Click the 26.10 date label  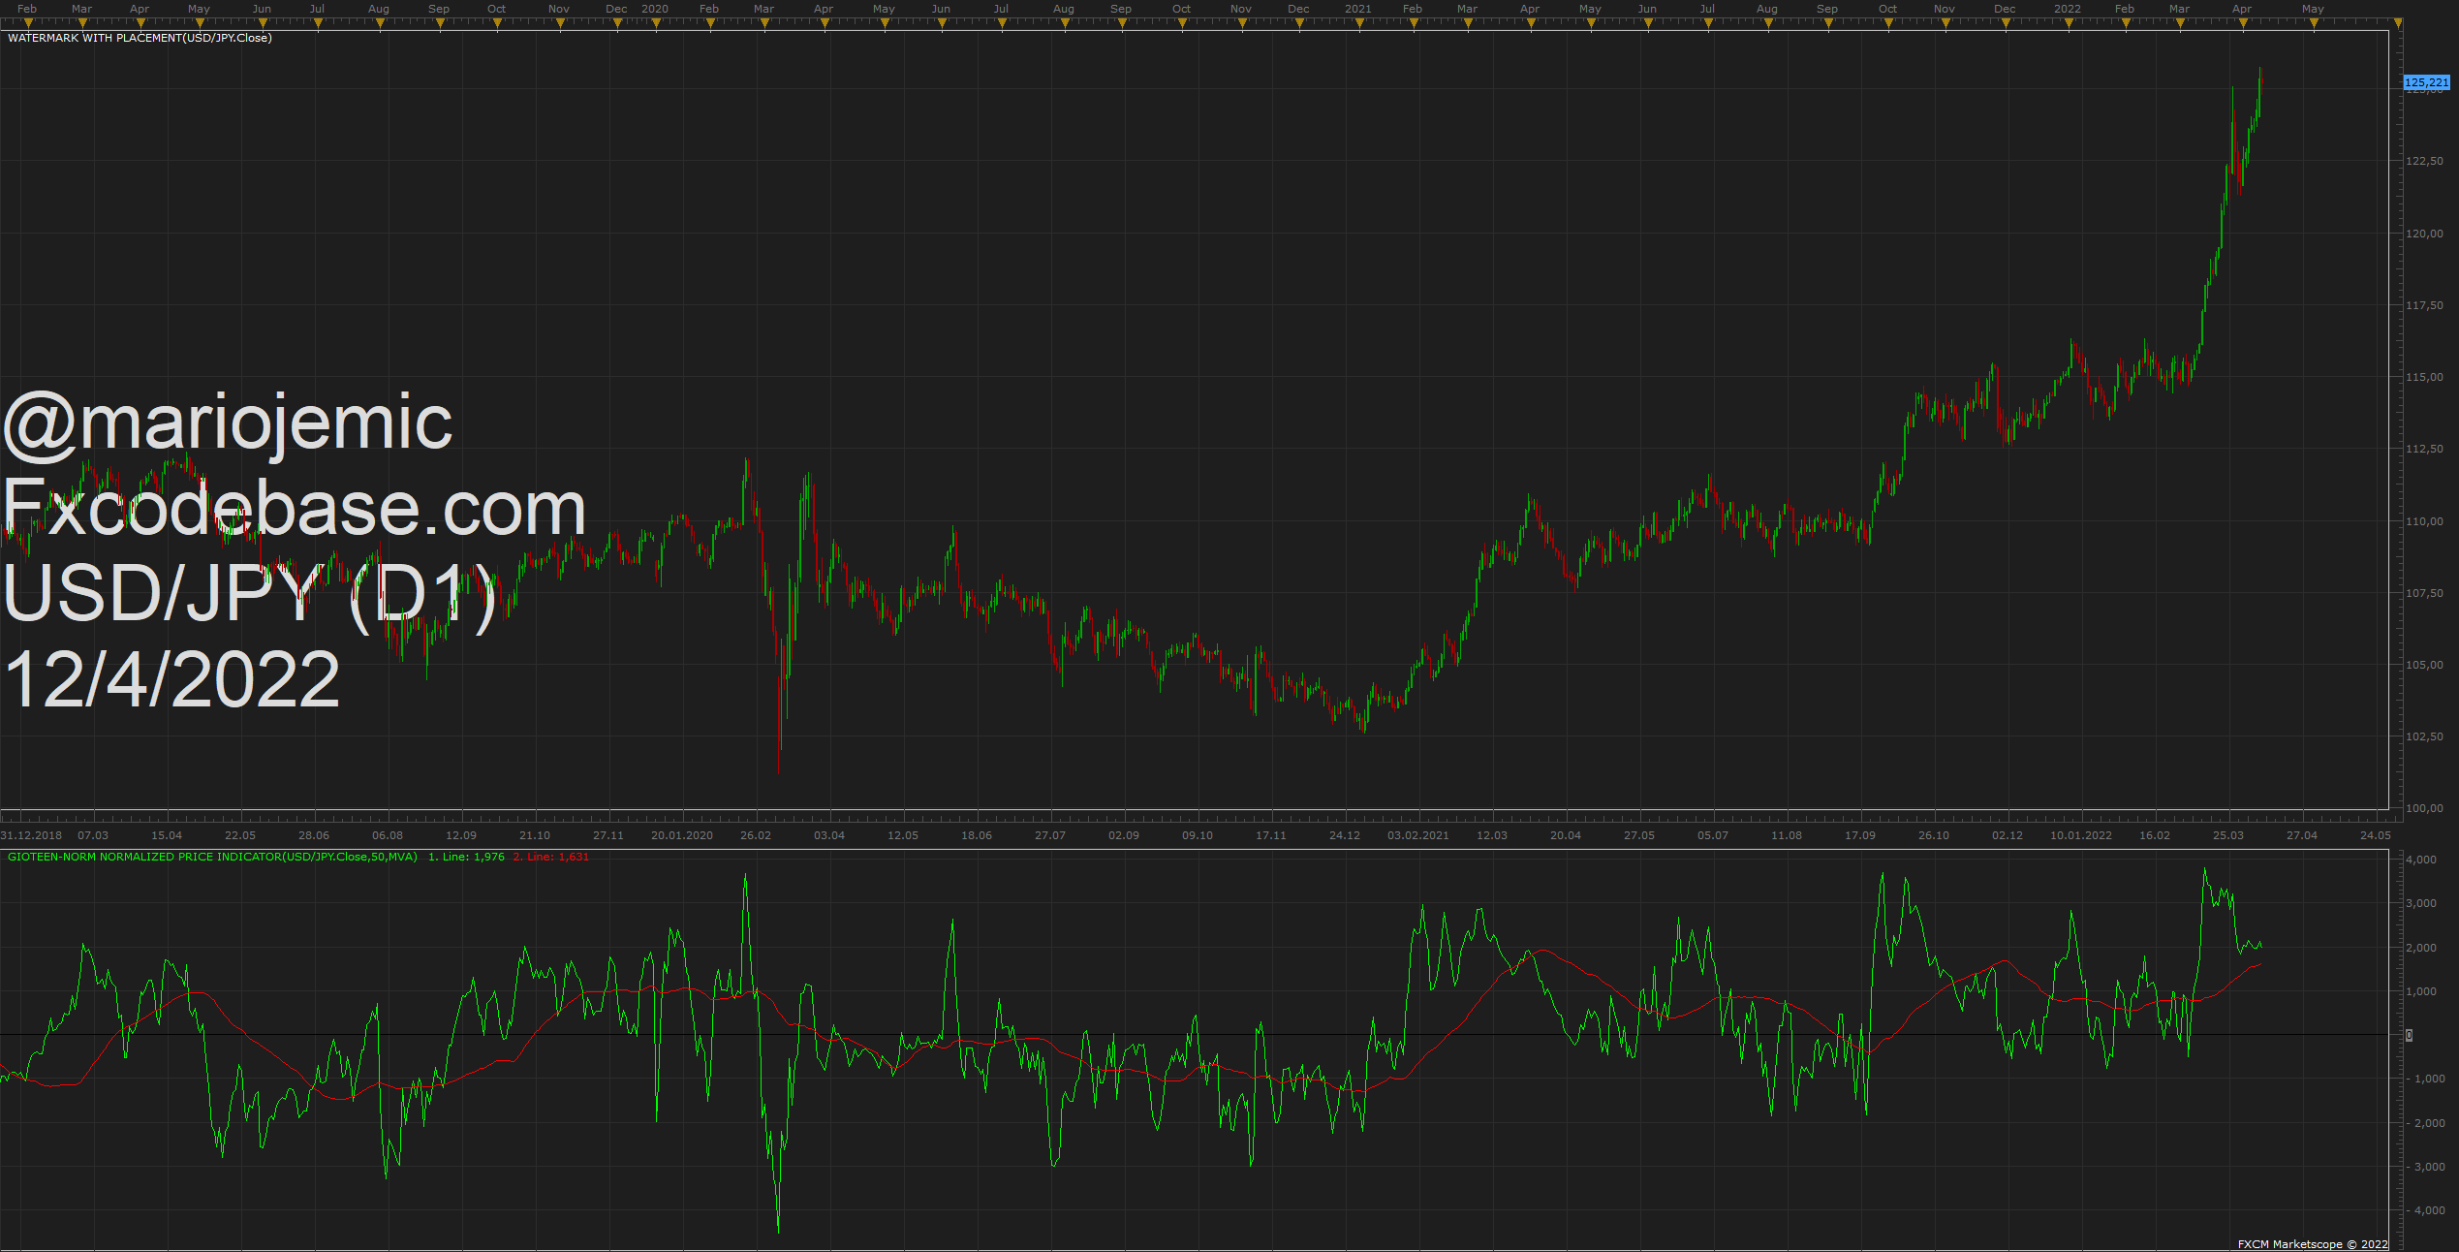[x=1934, y=835]
